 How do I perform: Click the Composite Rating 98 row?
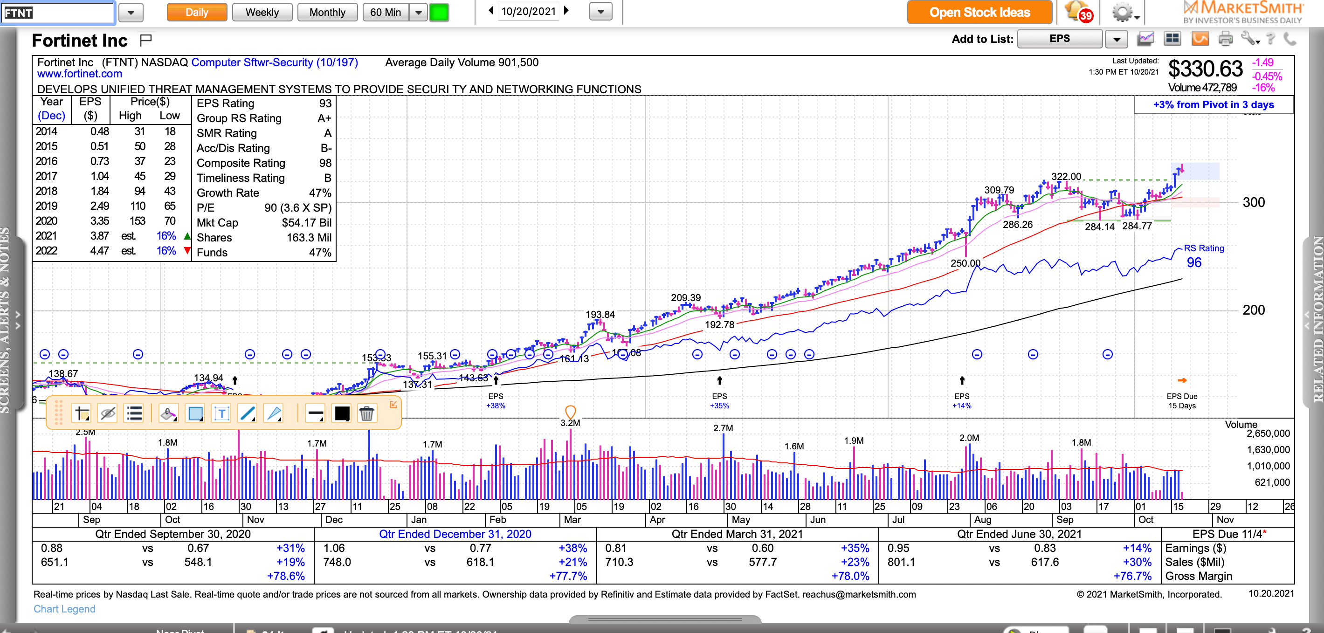tap(264, 164)
